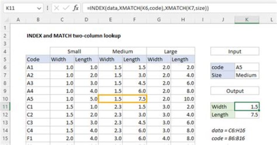Select column F header

click(134, 20)
